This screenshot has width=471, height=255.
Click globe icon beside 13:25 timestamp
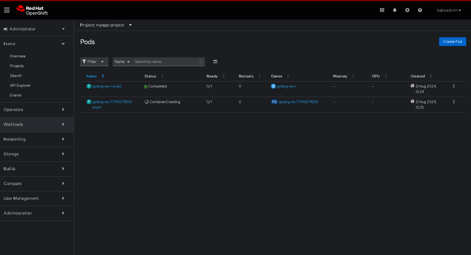413,101
